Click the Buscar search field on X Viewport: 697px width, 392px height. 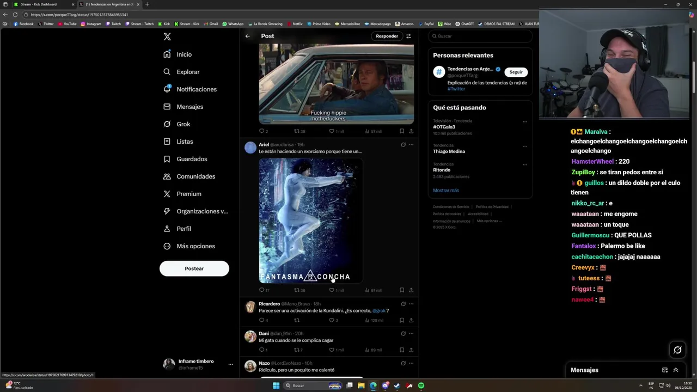pos(480,36)
